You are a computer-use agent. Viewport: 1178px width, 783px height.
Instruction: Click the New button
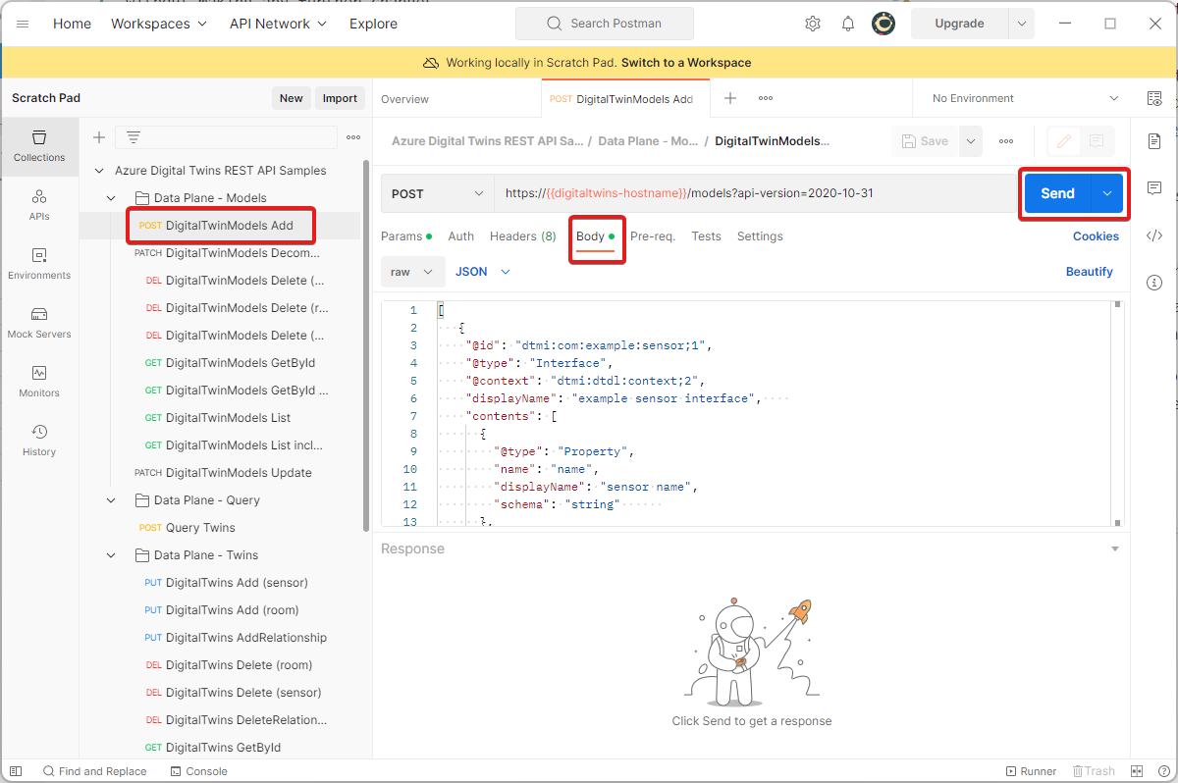[292, 98]
